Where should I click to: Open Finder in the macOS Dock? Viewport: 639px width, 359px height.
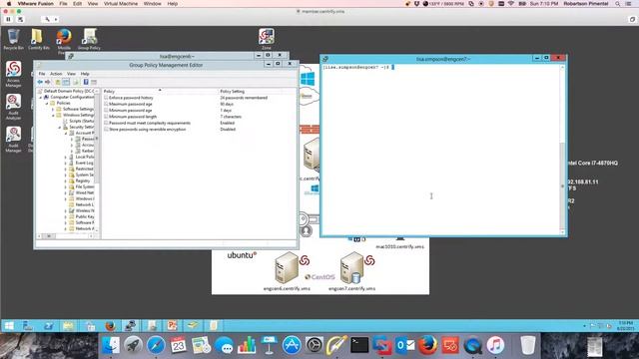pos(111,346)
